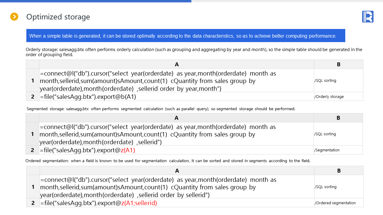Select column B header in third table
Image resolution: width=383 pixels, height=215 pixels.
[x=339, y=171]
